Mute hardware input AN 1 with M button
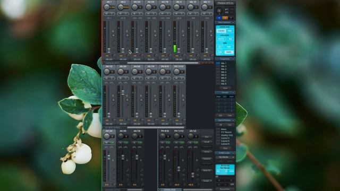 coord(106,14)
